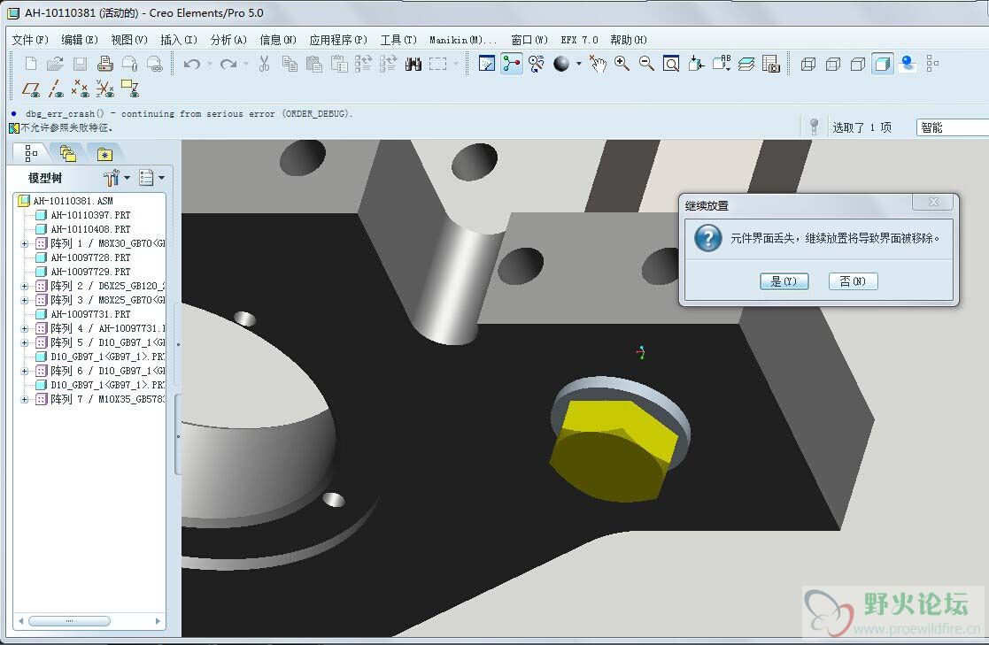Open the binoculars search tool

(x=413, y=64)
